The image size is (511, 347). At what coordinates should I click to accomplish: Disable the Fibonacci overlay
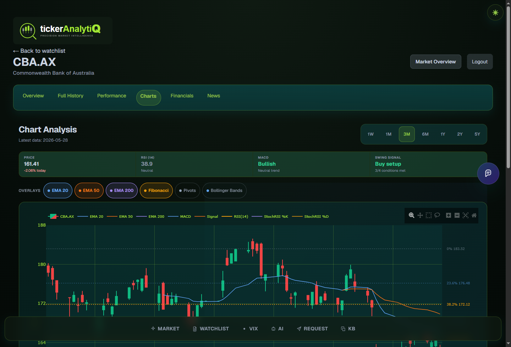click(156, 190)
